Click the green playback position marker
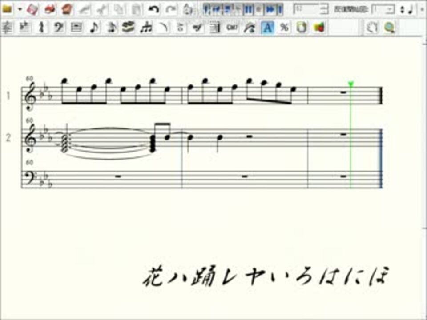Screen dimensions: 427x320 [351, 84]
